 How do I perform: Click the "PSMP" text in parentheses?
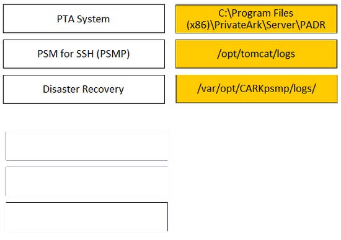113,54
